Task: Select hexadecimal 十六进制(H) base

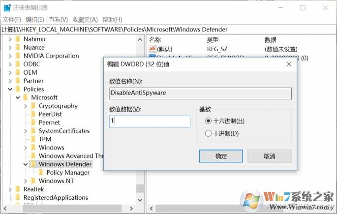Action: pyautogui.click(x=208, y=121)
